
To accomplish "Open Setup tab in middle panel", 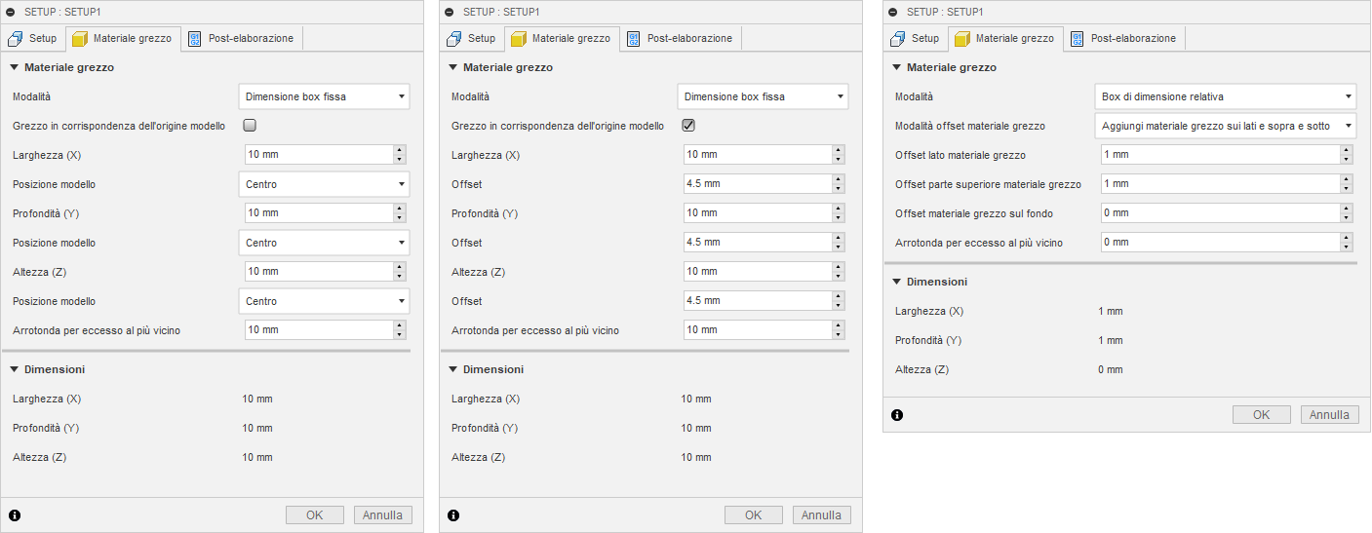I will click(x=472, y=39).
